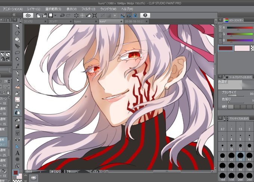Screen dimensions: 254x182
Task: Select the Brush tool
Action: pos(17,87)
